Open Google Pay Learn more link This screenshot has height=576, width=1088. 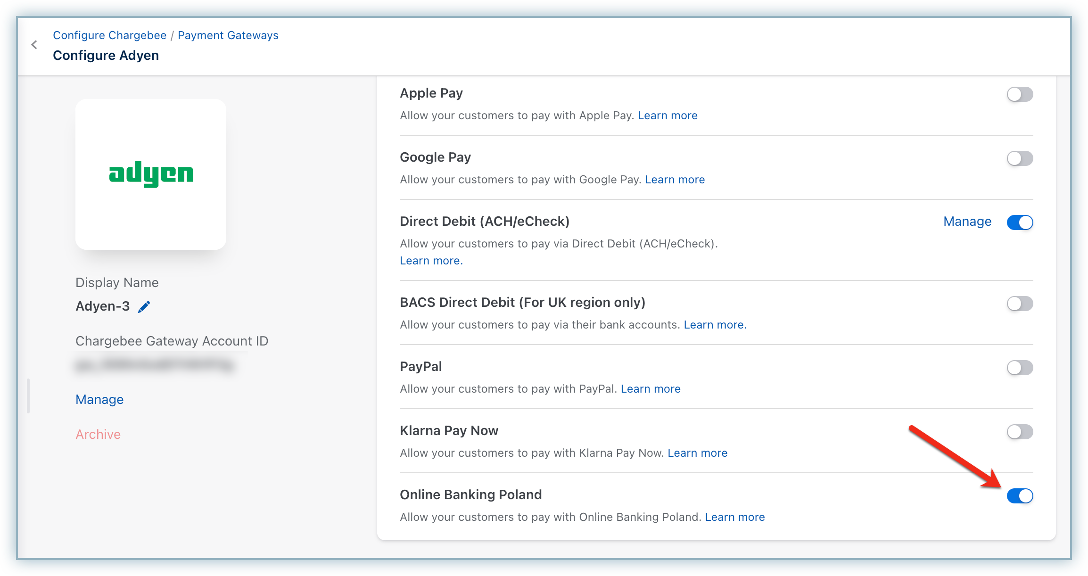pyautogui.click(x=675, y=180)
